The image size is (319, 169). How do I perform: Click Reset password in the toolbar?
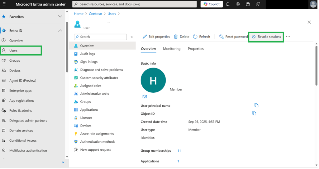(x=233, y=37)
